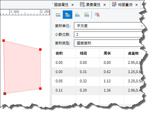Click the 地图量测 tab map-ruler icon
This screenshot has height=116, width=153.
coord(114,4)
